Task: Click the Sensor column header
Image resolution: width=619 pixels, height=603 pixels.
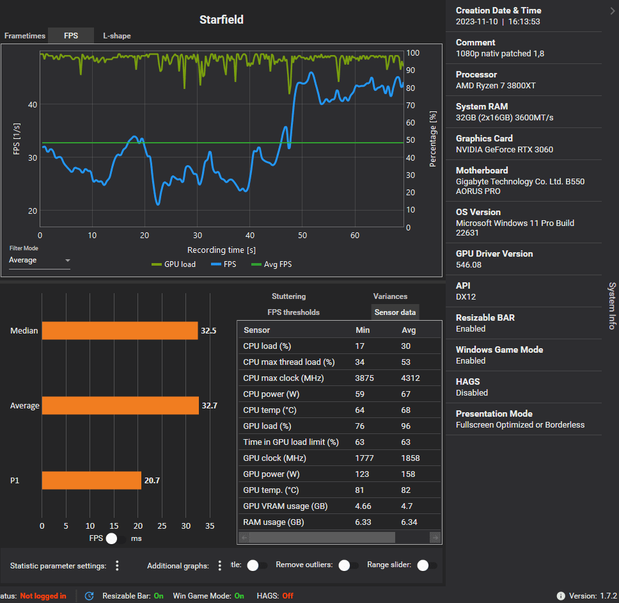Action: [256, 330]
